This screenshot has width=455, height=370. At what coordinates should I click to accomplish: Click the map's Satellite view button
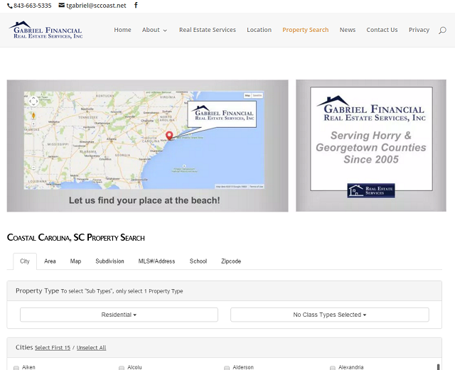[257, 95]
